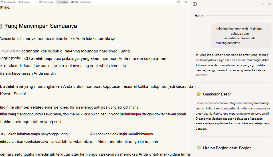Image resolution: width=273 pixels, height=157 pixels.
Task: Click the Translate toolbar button
Action: (x=24, y=2)
